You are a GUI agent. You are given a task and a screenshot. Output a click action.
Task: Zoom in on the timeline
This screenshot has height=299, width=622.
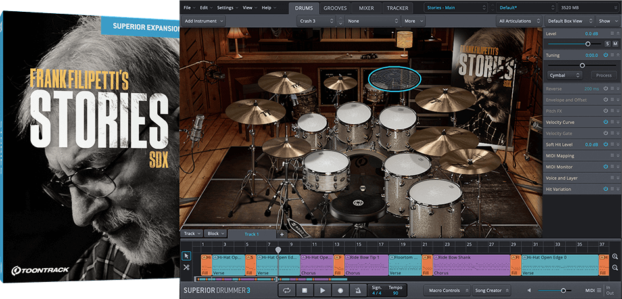(x=615, y=256)
